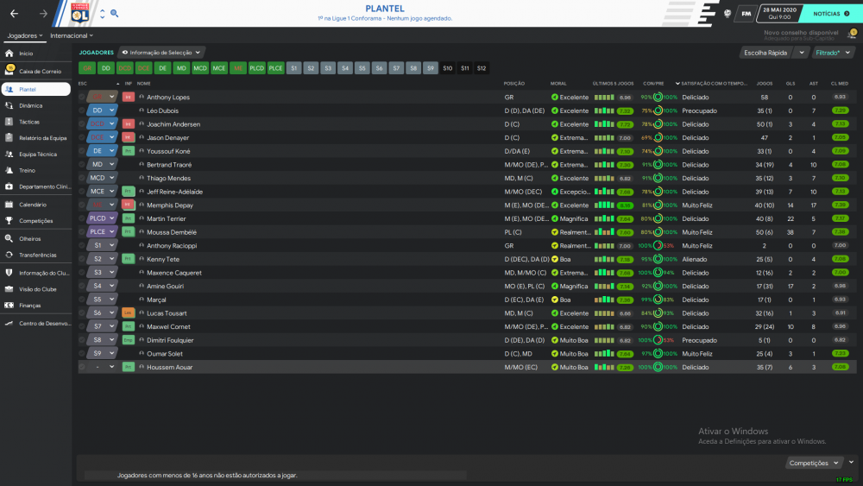Select Léo Dubois row checkbox

[x=82, y=110]
